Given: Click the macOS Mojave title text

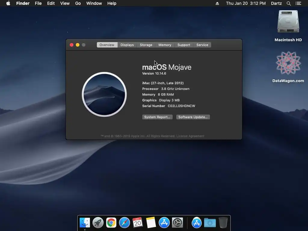Looking at the screenshot, I should pos(167,67).
